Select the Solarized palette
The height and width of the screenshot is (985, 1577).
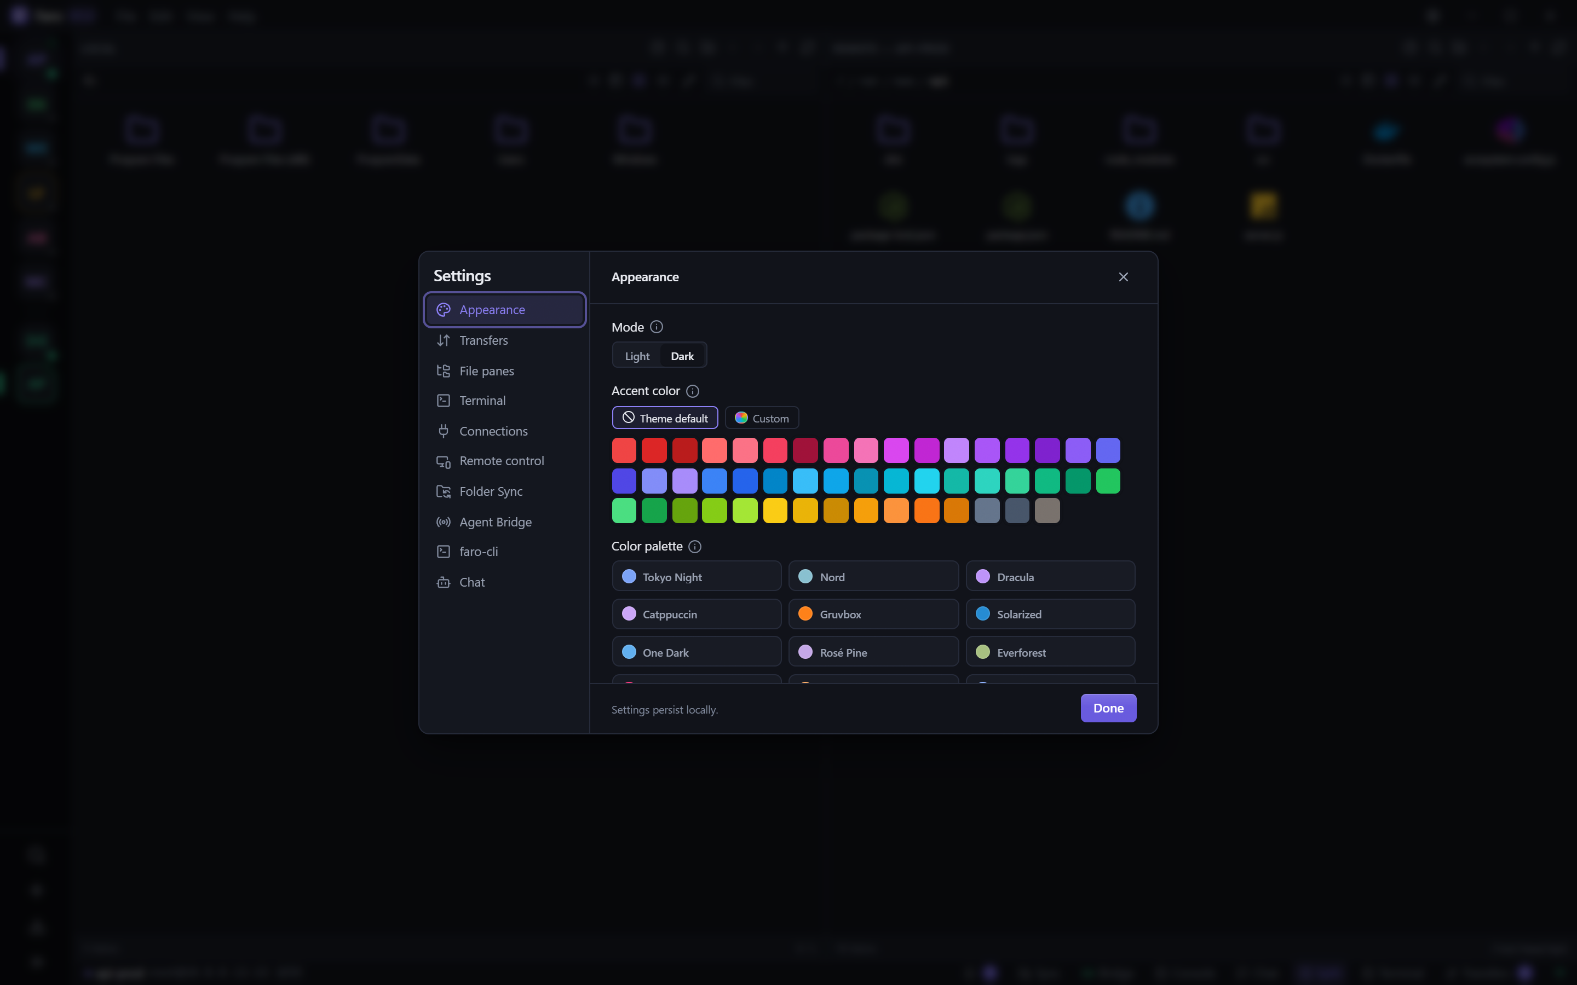point(1050,615)
